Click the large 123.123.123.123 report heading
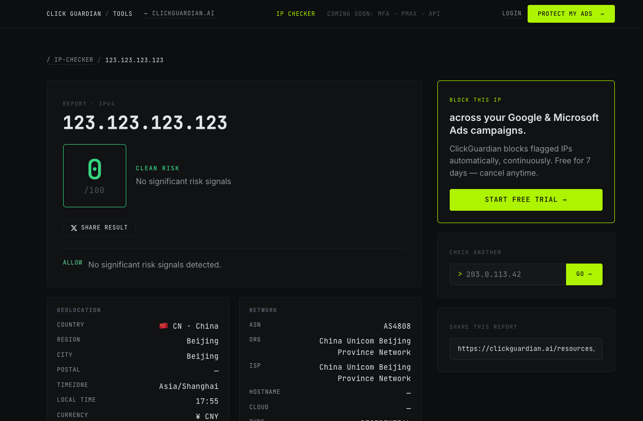The image size is (643, 421). 145,123
